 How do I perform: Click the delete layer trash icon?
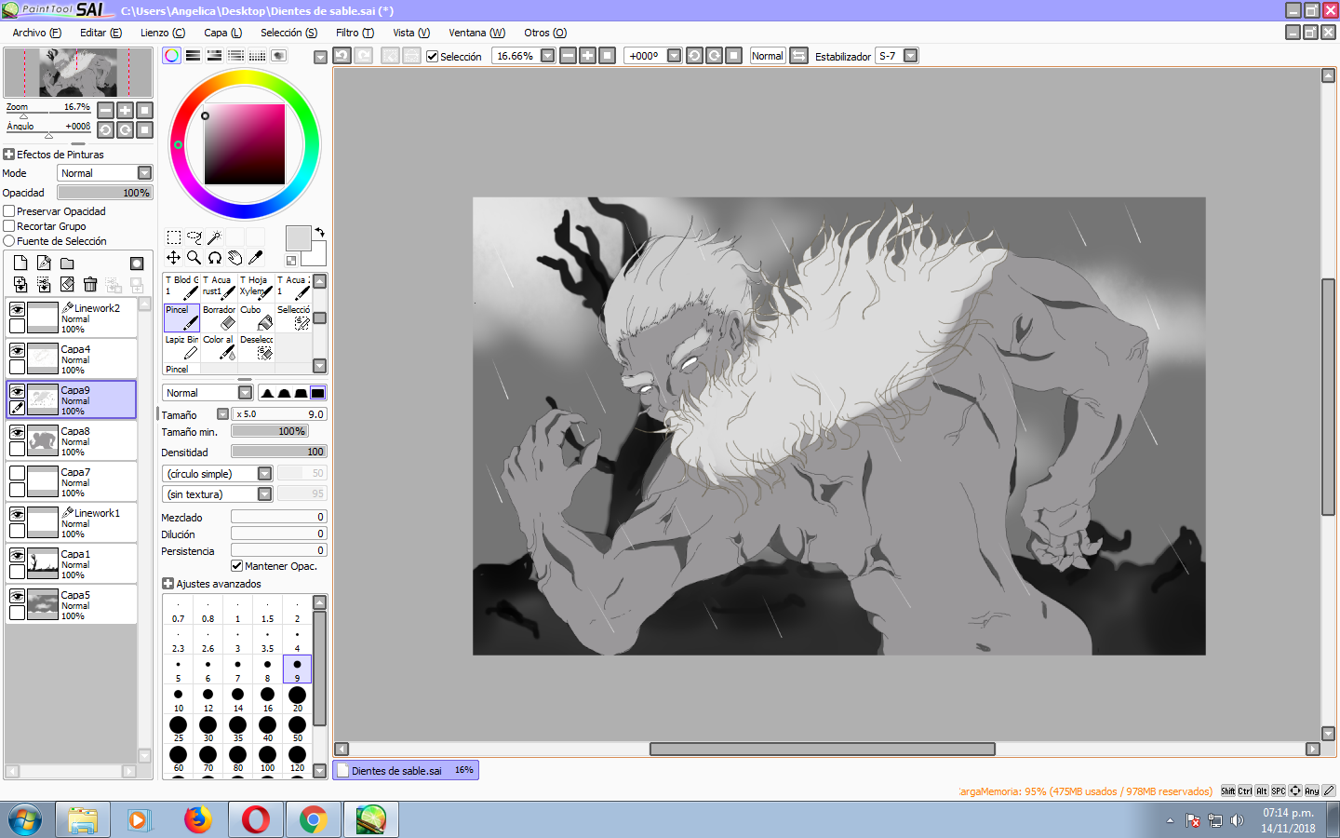pos(90,285)
